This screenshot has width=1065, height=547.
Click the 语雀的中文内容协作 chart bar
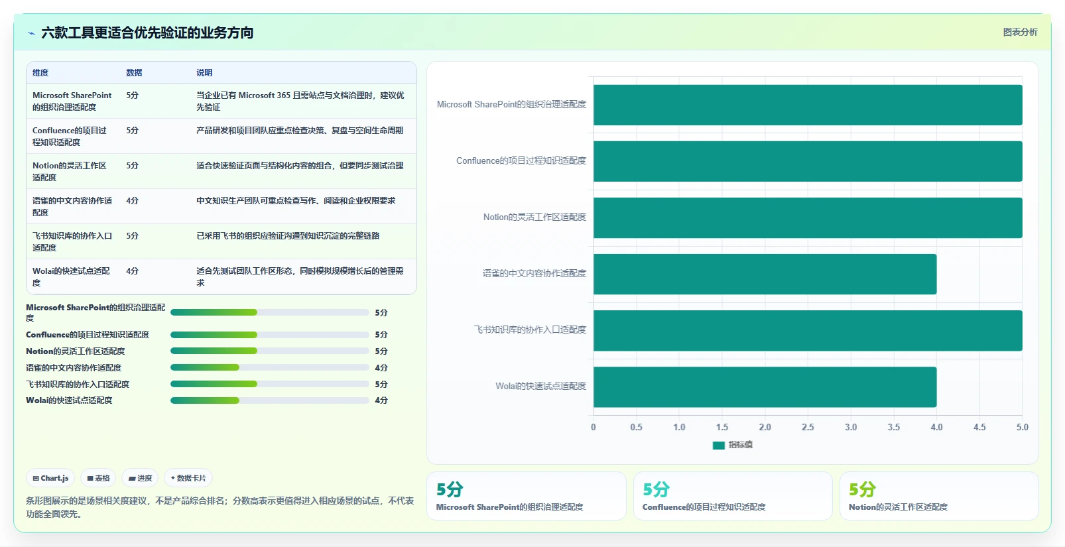[x=765, y=274]
